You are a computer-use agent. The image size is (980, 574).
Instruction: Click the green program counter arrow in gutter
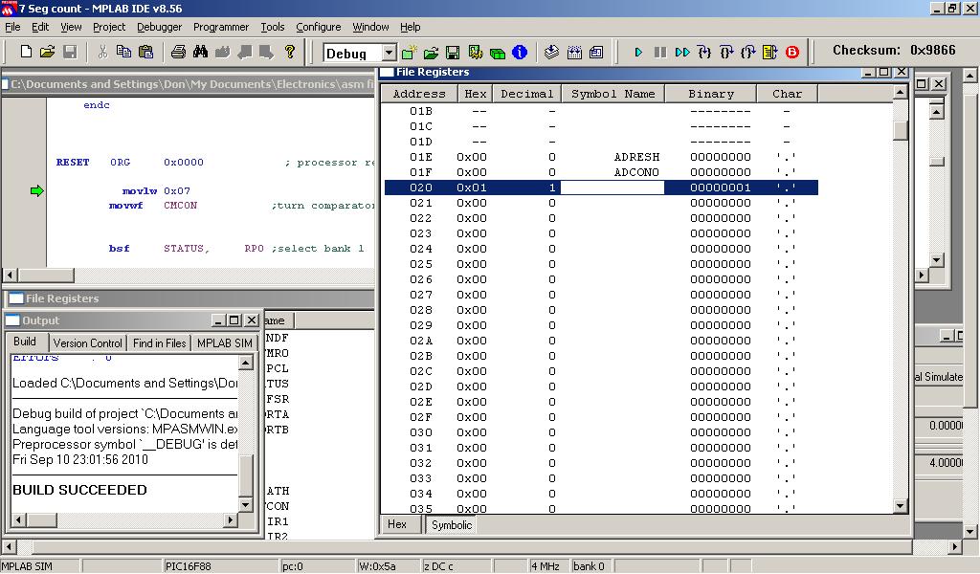click(37, 190)
